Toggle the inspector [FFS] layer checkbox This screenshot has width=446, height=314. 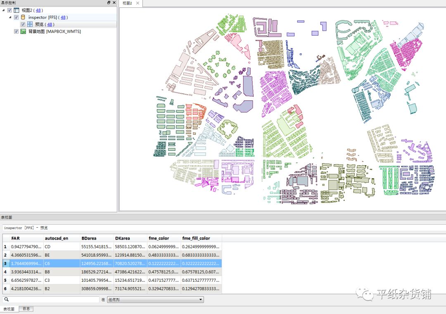pos(16,17)
